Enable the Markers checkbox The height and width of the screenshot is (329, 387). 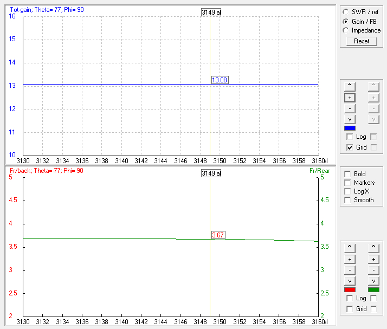click(x=347, y=183)
